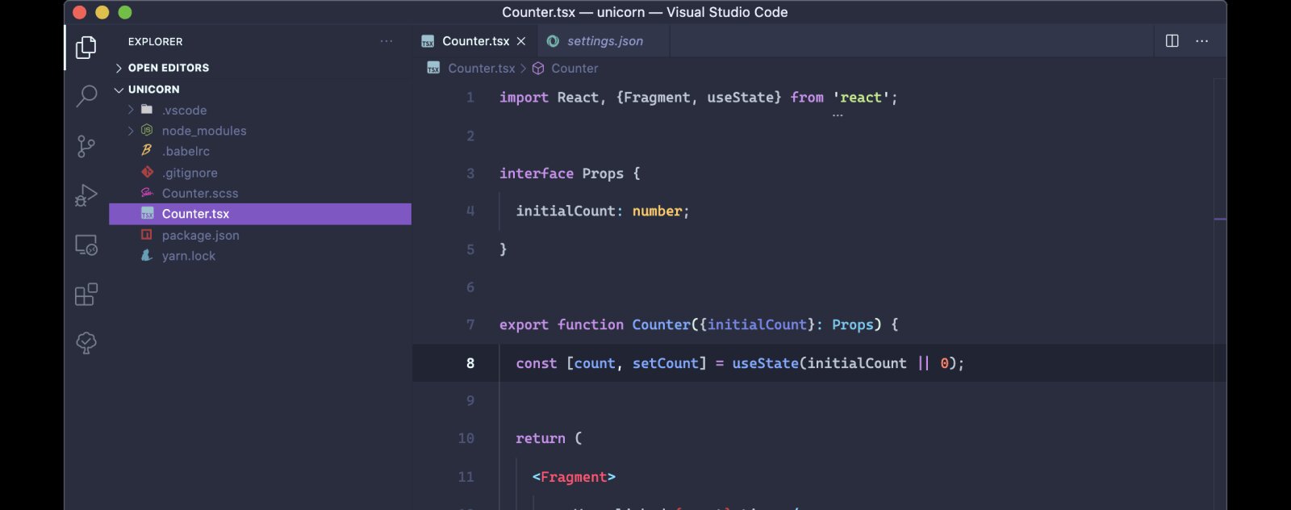Close the Counter.tsx tab
This screenshot has width=1291, height=510.
click(521, 41)
